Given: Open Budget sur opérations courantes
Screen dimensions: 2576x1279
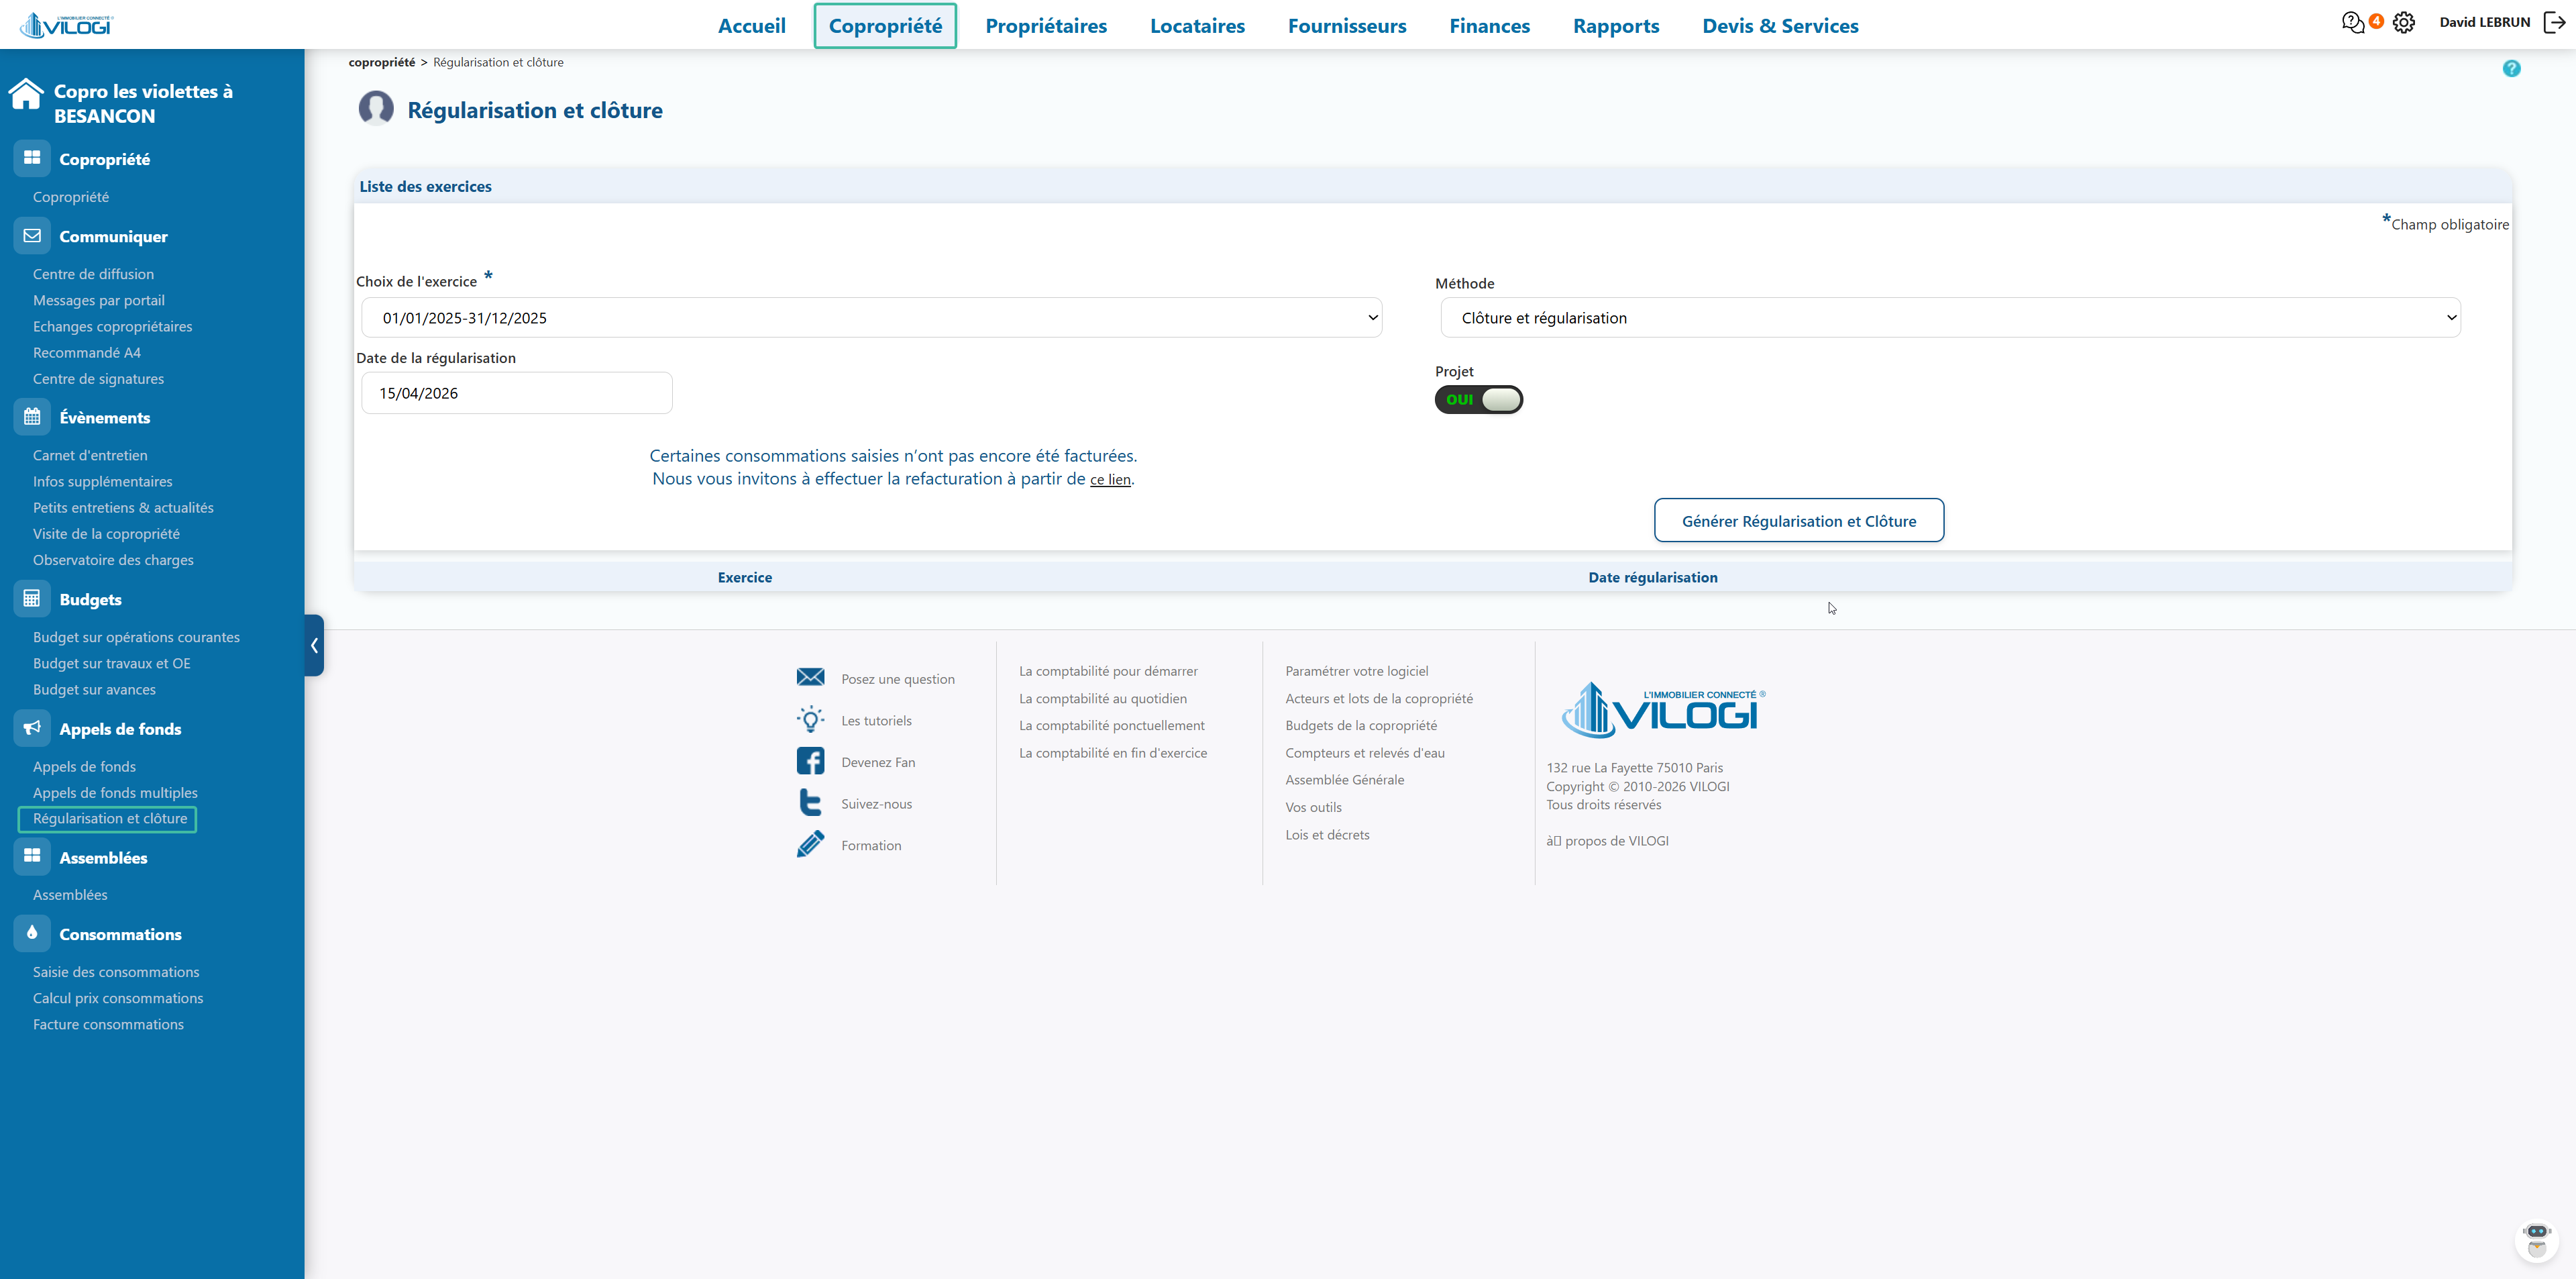Looking at the screenshot, I should pos(136,636).
